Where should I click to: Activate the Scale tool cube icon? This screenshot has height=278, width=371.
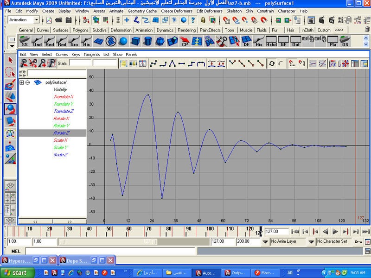click(x=10, y=121)
